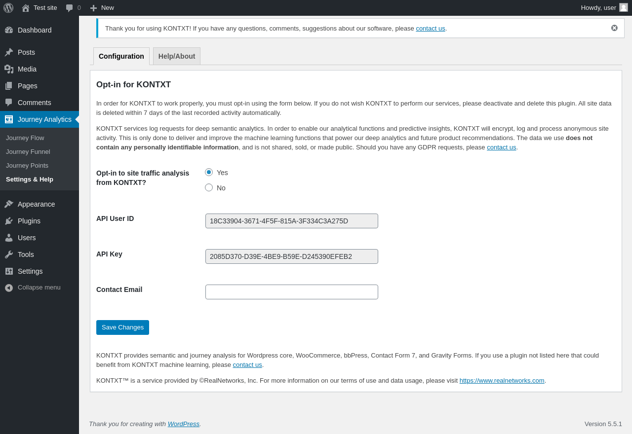This screenshot has height=434, width=632.
Task: Open the Media icon in sidebar
Action: click(9, 69)
